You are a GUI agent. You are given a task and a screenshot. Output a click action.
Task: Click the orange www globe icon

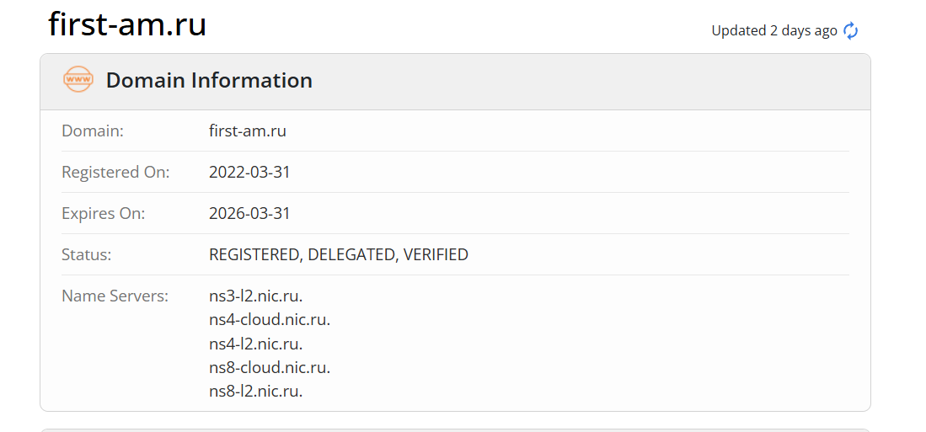pyautogui.click(x=78, y=80)
